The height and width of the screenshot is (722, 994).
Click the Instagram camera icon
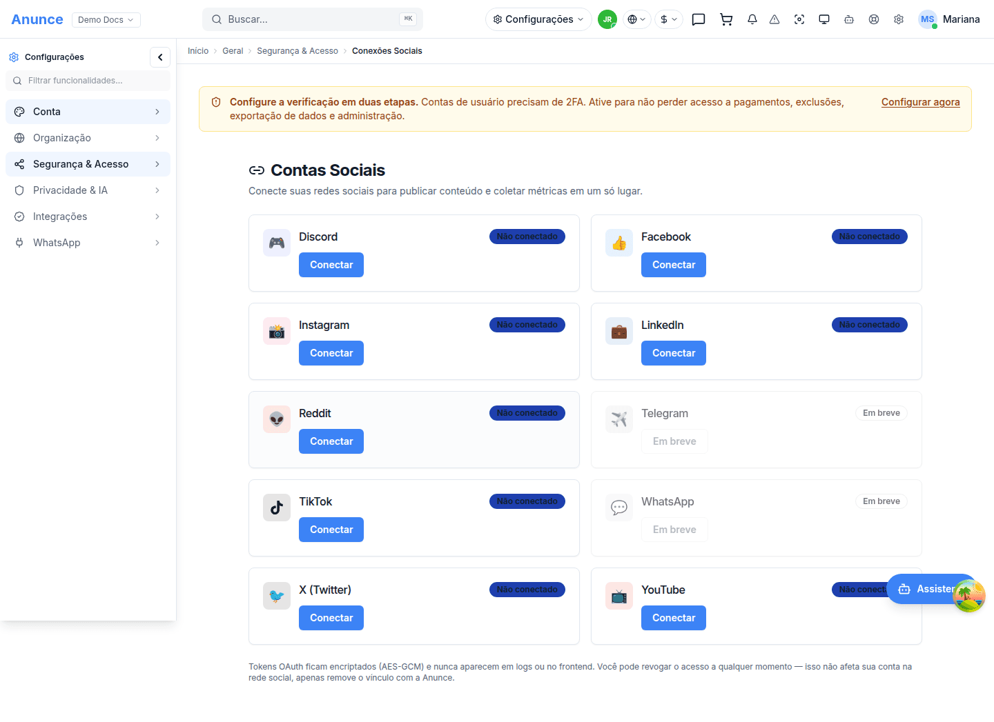click(x=277, y=331)
